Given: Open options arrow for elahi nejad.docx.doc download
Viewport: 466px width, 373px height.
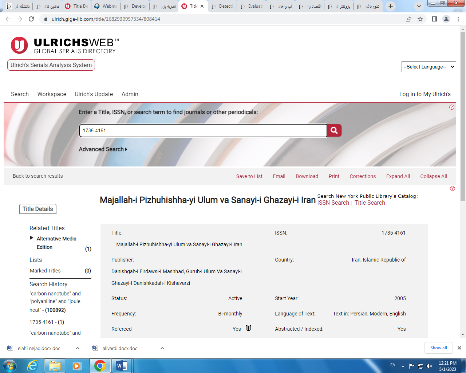Looking at the screenshot, I should pyautogui.click(x=78, y=348).
